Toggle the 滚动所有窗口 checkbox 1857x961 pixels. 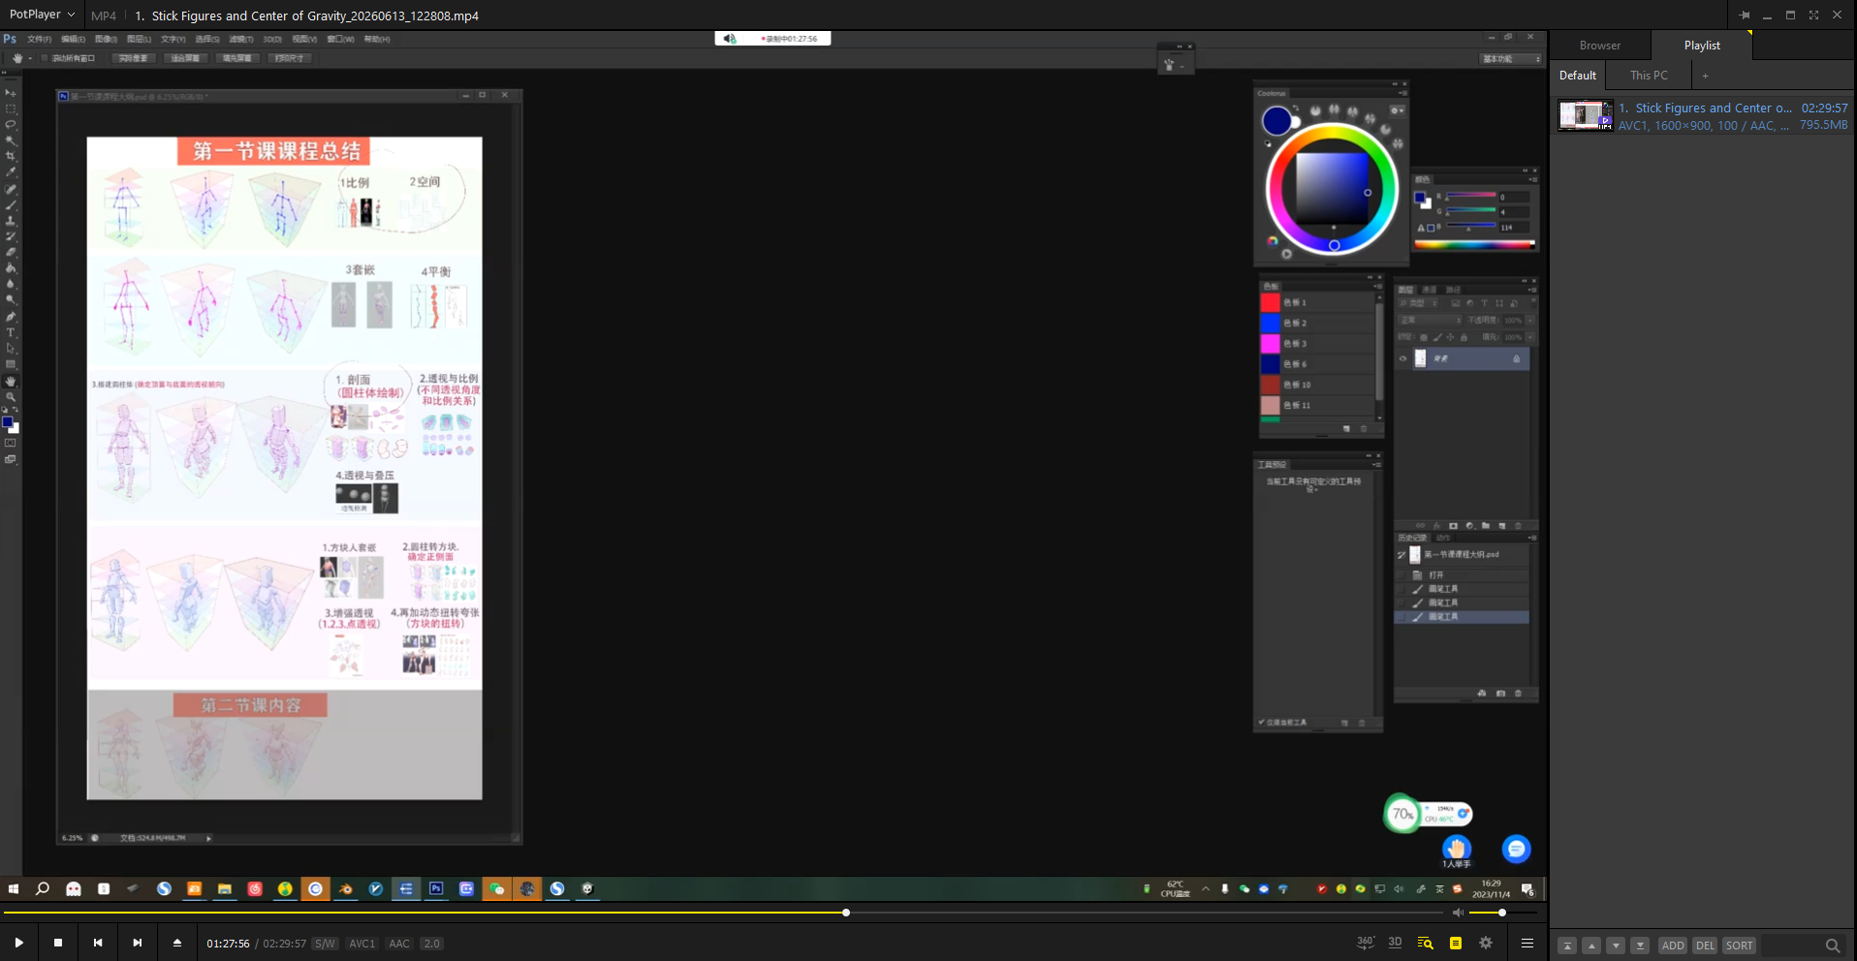(x=45, y=58)
